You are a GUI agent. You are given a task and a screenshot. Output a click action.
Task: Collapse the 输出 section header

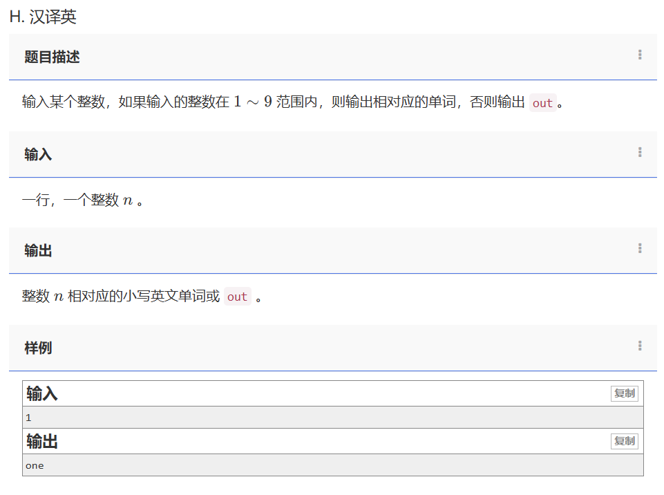click(38, 251)
